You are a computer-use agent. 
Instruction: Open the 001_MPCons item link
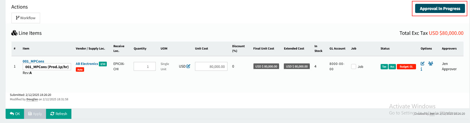pyautogui.click(x=33, y=61)
